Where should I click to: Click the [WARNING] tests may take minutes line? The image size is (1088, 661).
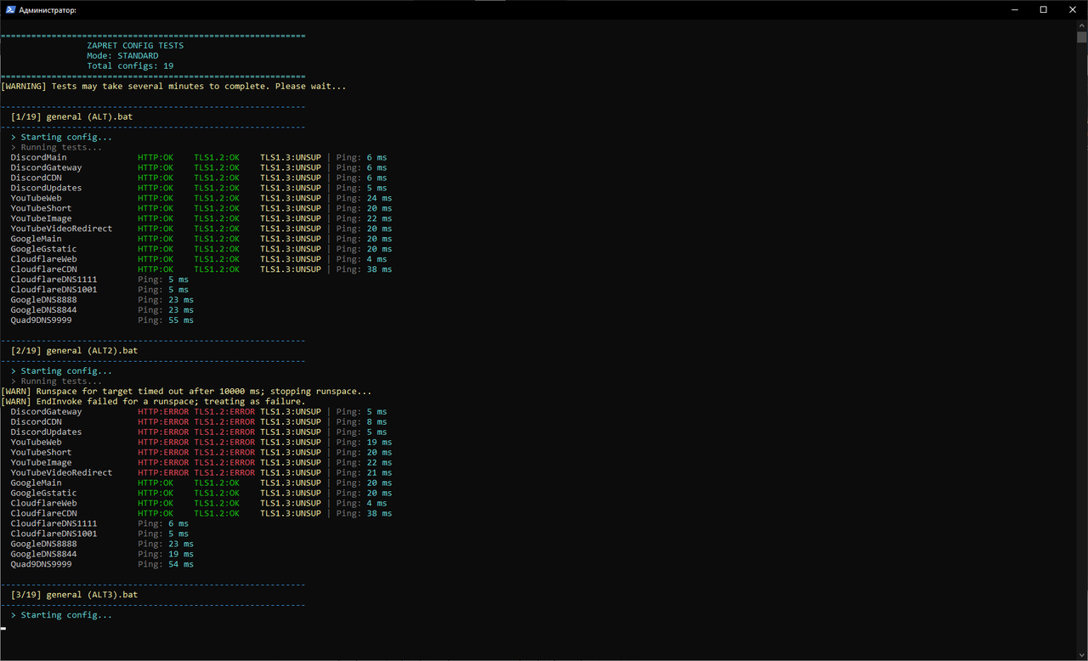(173, 86)
